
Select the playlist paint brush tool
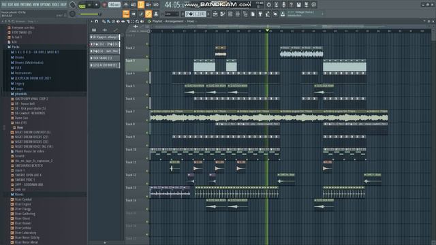108,21
